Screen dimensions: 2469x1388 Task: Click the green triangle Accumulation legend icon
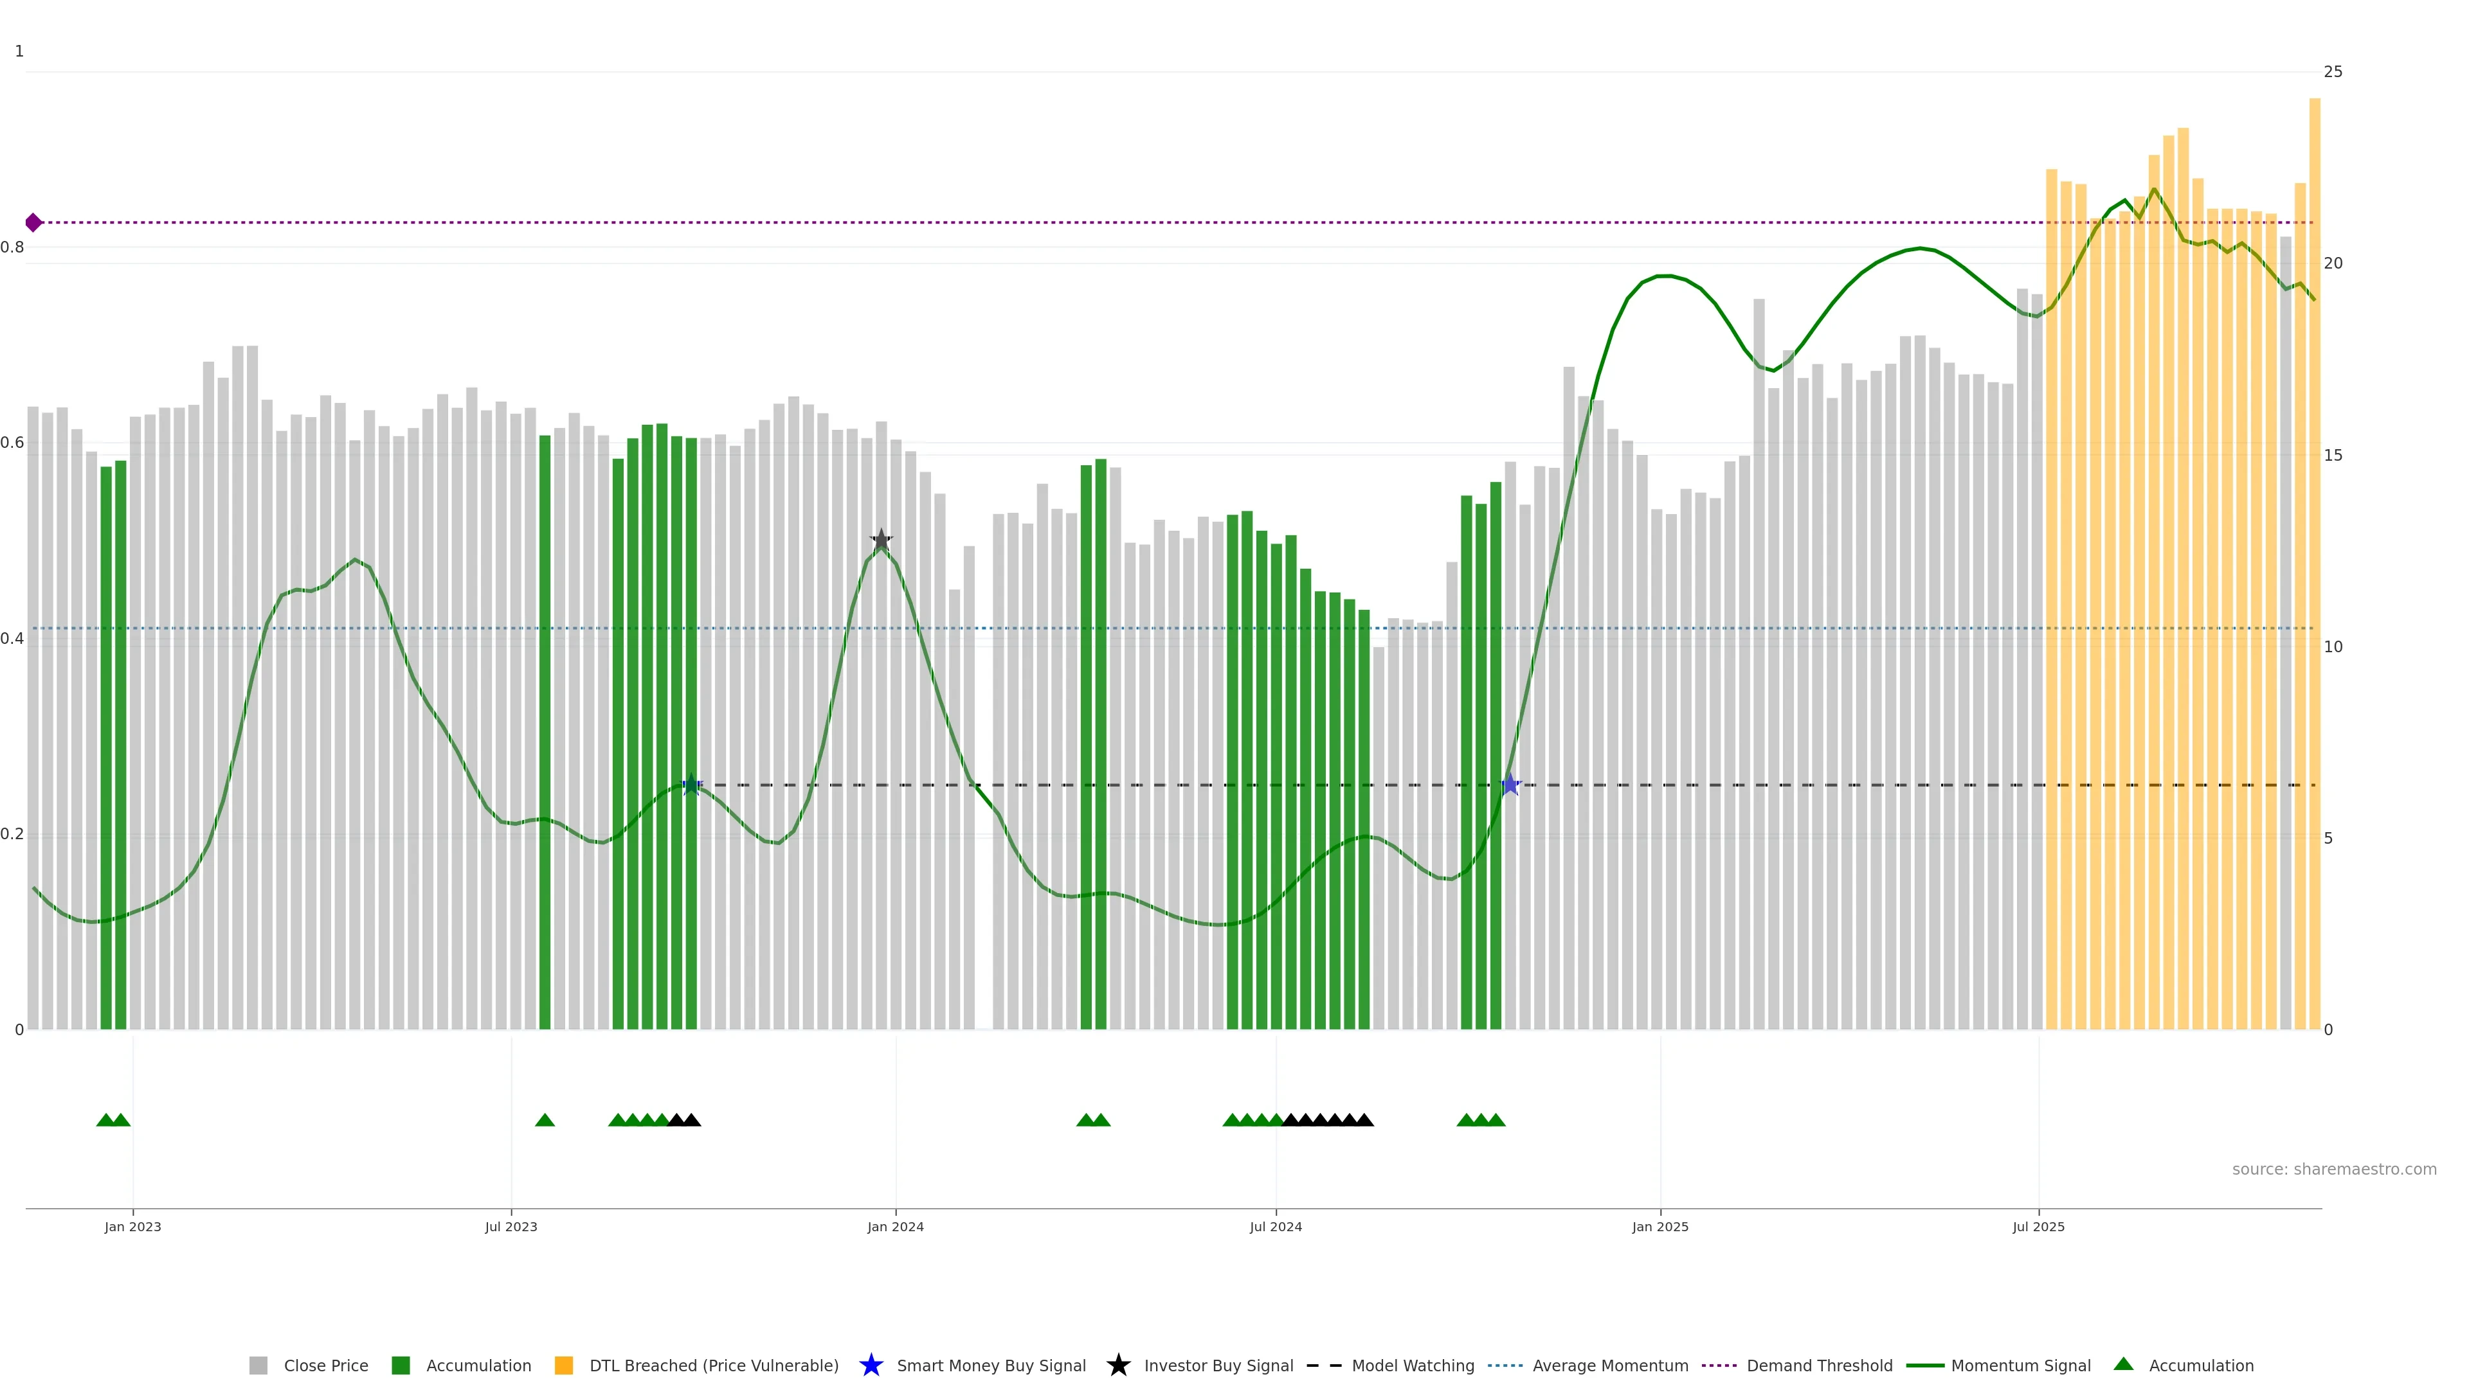click(2123, 1364)
